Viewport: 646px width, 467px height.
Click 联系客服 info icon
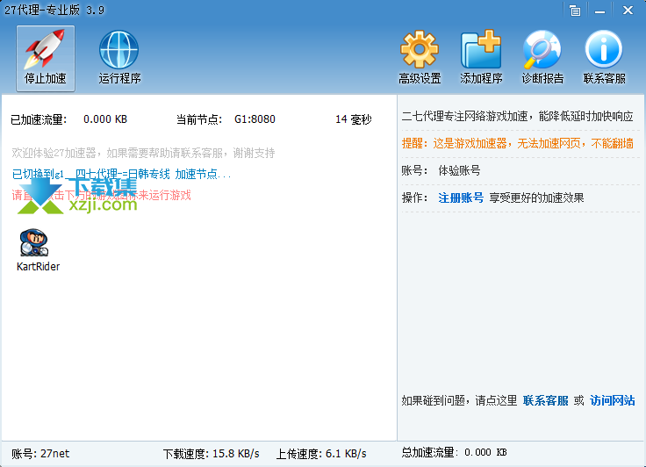point(604,58)
